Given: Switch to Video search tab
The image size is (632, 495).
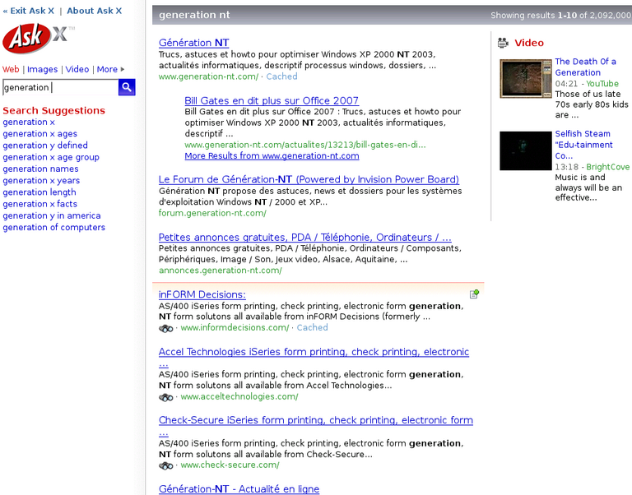Looking at the screenshot, I should [77, 69].
